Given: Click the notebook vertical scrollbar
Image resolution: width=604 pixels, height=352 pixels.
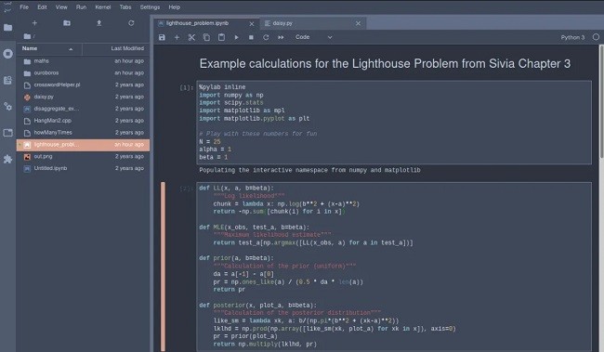Looking at the screenshot, I should pyautogui.click(x=601, y=101).
